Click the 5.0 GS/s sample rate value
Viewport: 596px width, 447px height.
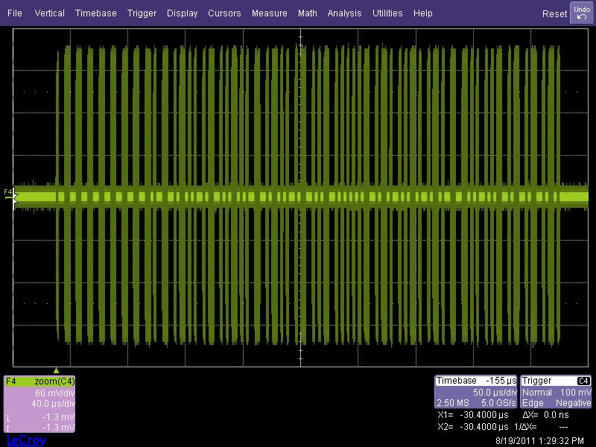point(498,403)
